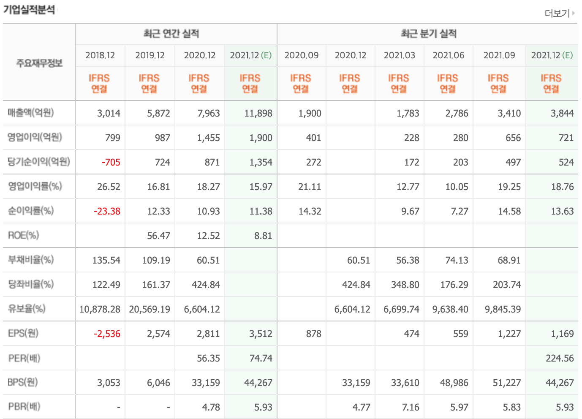This screenshot has width=582, height=419.
Task: Click the 135.54 debt ratio value
Action: coord(106,260)
